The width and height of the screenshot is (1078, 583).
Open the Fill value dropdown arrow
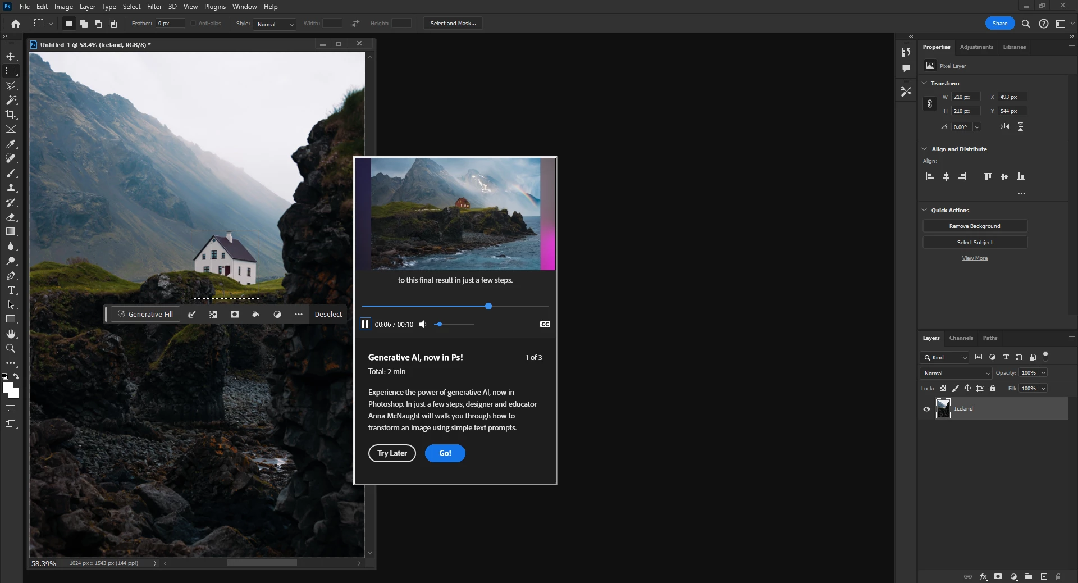coord(1043,388)
